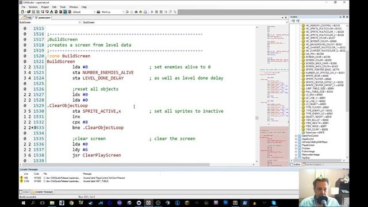The height and width of the screenshot is (207, 368).
Task: Click the second Outline panel toolbar icon
Action: tap(298, 21)
